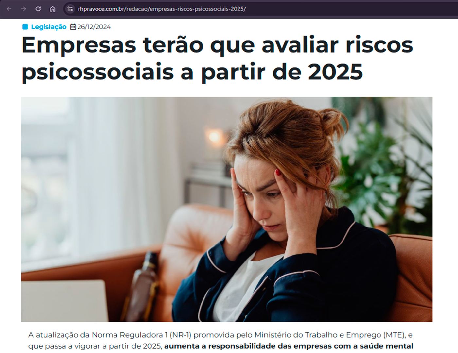Click the headline 'Empresas terão que avaliar riscos'
Image resolution: width=458 pixels, height=353 pixels.
[217, 45]
